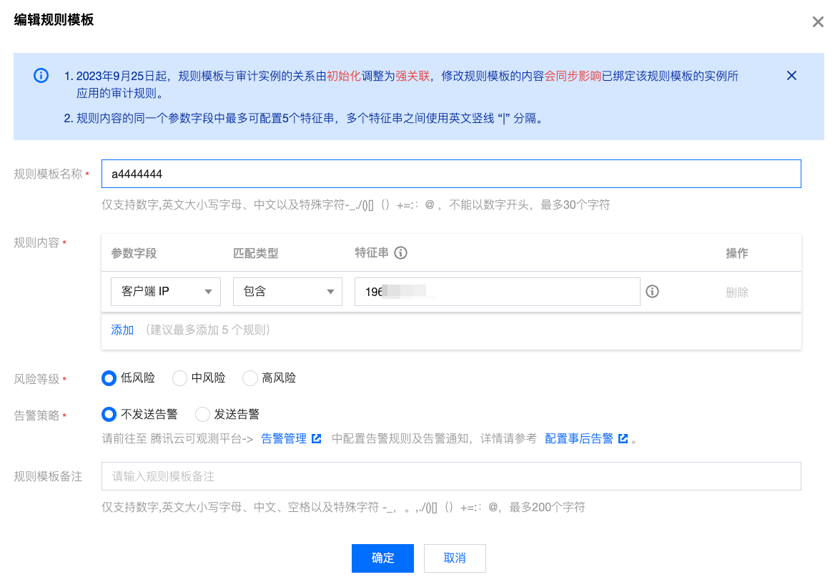Click the 编辑规则模板 dialog title

coord(54,20)
